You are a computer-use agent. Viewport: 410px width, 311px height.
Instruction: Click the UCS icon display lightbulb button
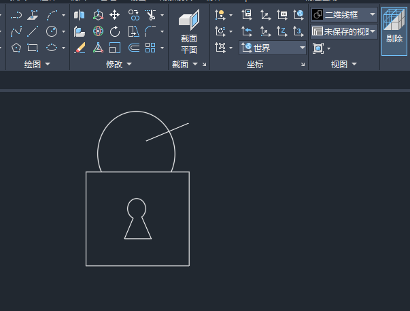pyautogui.click(x=220, y=15)
